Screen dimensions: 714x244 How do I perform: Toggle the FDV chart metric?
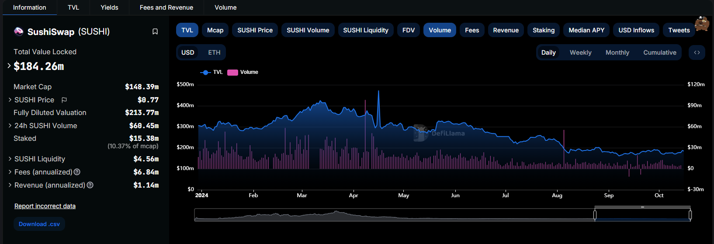tap(409, 30)
